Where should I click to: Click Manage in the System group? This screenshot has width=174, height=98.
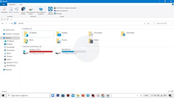tap(58, 14)
